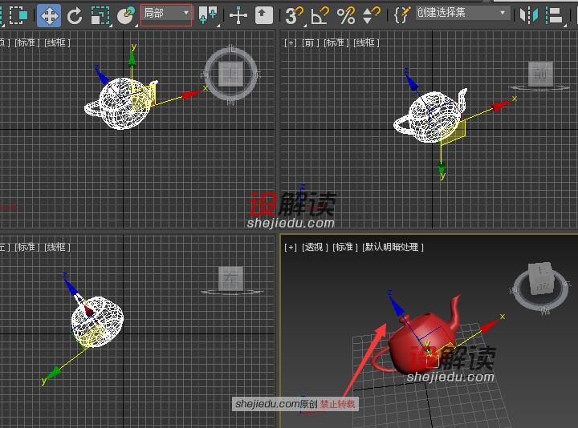Viewport: 578px width, 428px height.
Task: Open the [+] menu of front viewport
Action: (x=290, y=42)
